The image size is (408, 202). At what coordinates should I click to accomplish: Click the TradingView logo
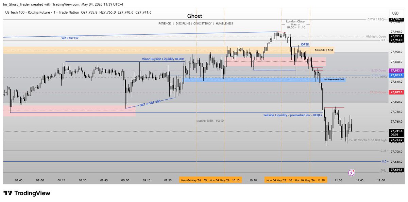pos(27,193)
